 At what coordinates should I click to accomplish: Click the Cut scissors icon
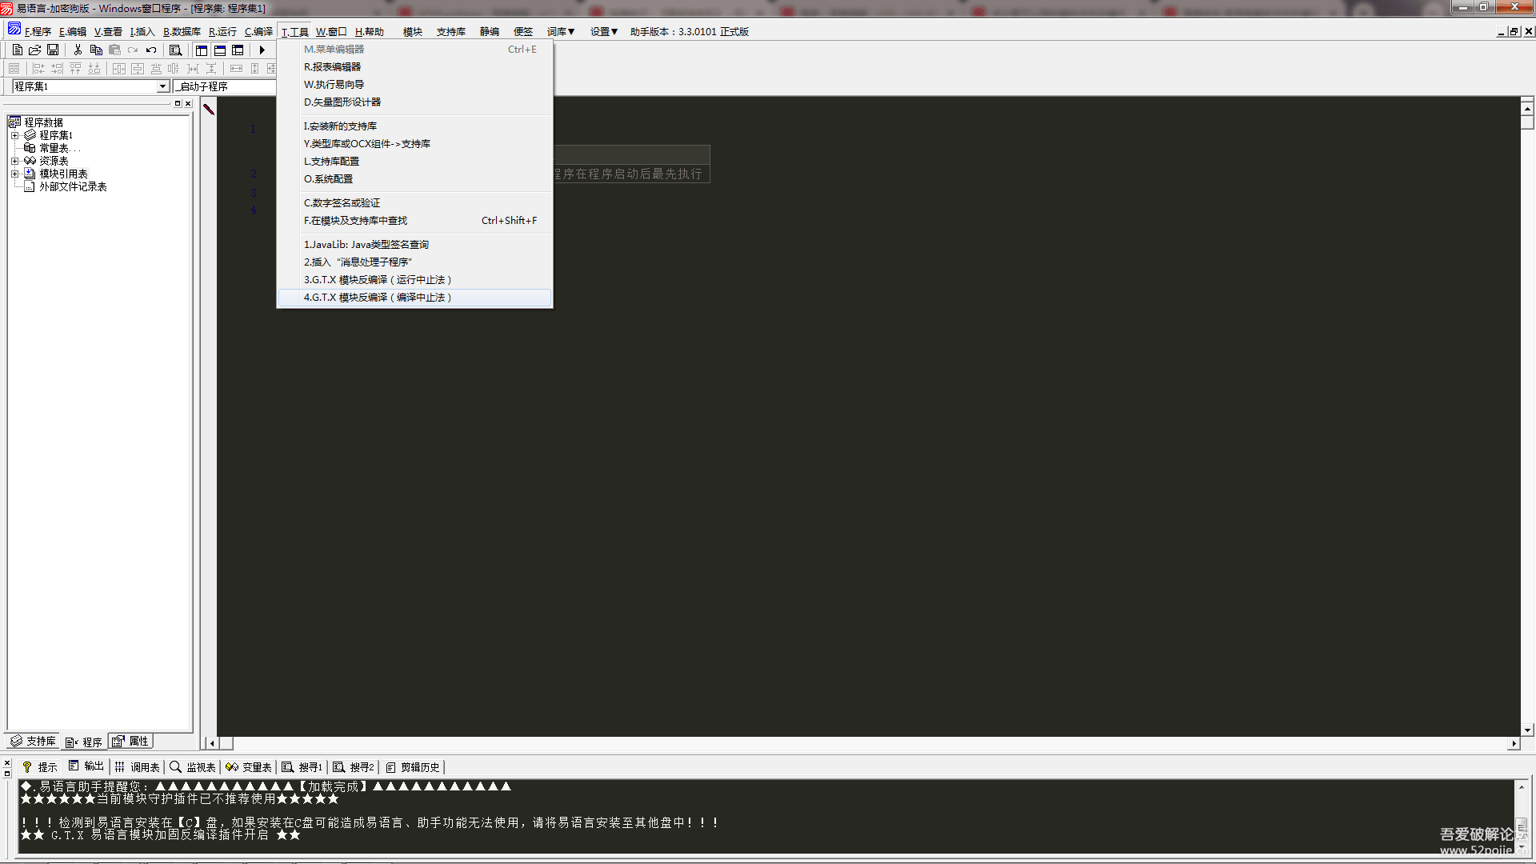tap(78, 50)
